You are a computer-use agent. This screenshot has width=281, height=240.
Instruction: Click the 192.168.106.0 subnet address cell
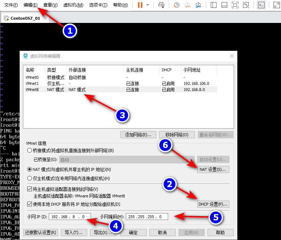click(x=196, y=83)
